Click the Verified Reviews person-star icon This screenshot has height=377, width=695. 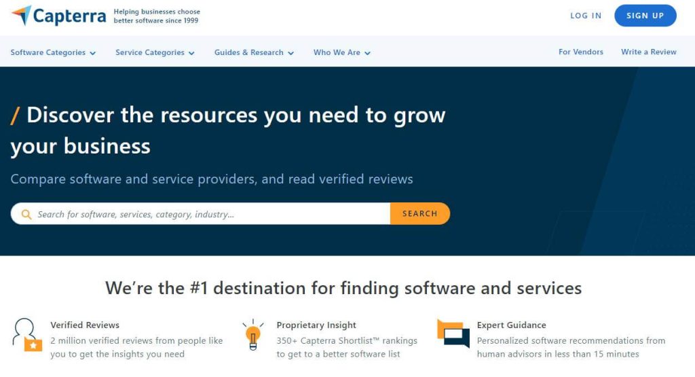26,335
